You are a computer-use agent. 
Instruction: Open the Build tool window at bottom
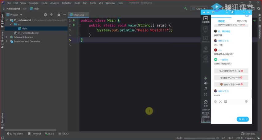[49, 134]
